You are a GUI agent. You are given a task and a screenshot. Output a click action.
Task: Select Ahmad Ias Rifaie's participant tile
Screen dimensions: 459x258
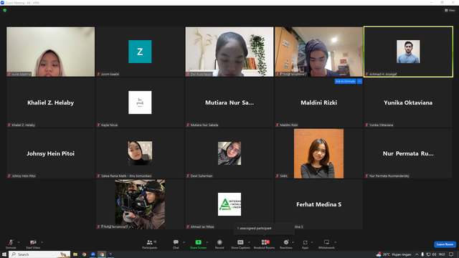pyautogui.click(x=229, y=204)
